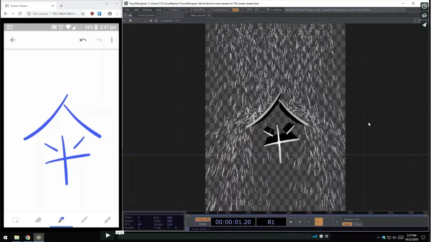Click the video player progress bar
Viewport: 432px width, 242px height.
point(214,236)
